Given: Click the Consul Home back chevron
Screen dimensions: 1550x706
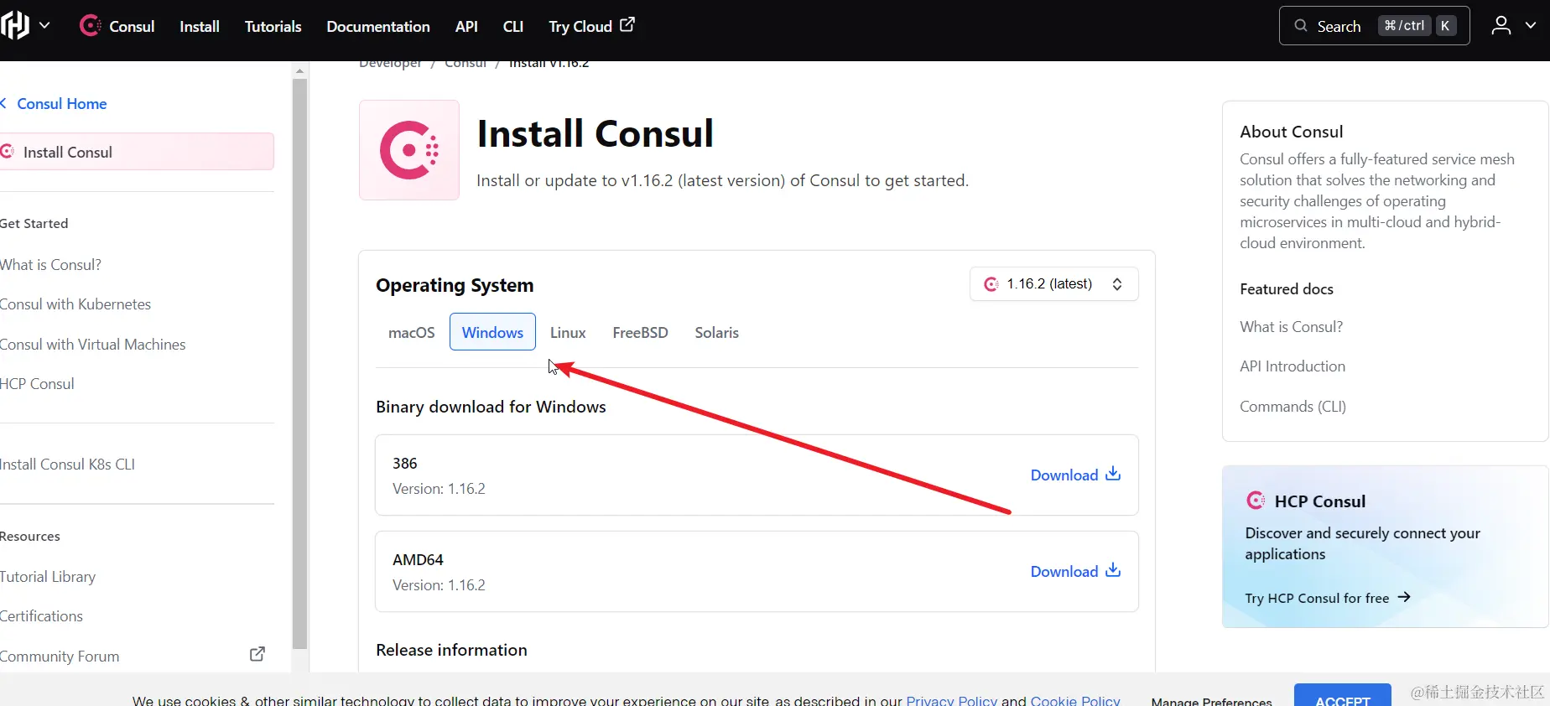Looking at the screenshot, I should click(3, 103).
